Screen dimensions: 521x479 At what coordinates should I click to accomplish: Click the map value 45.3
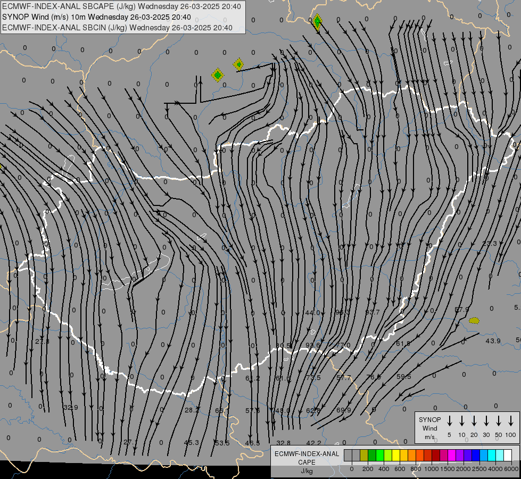click(192, 443)
